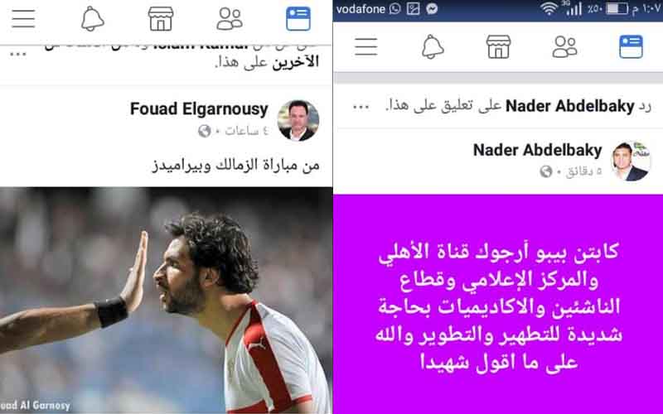Open Nader Abdelbaky post author name
Screen dimensions: 663x414
coord(537,150)
